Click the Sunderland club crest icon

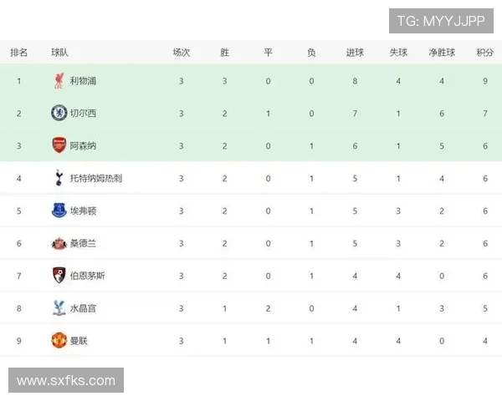point(59,243)
